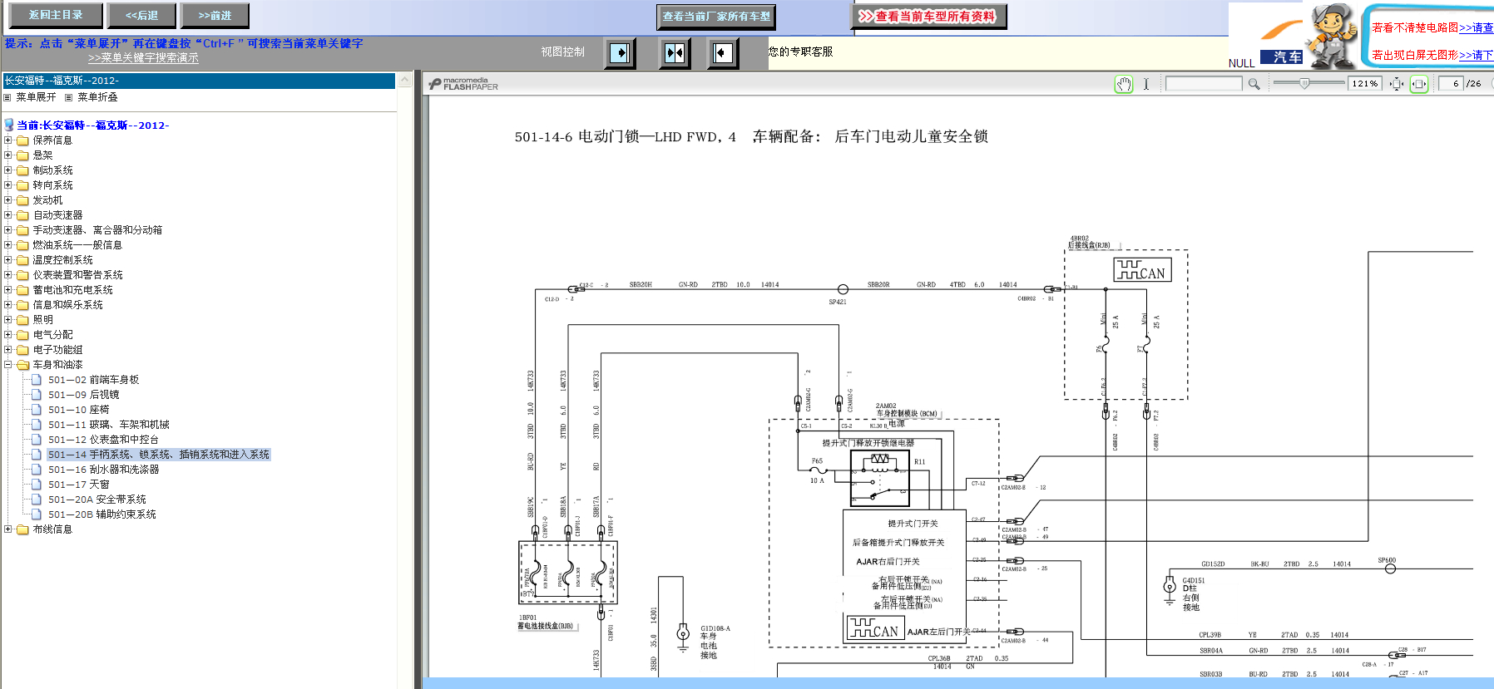The image size is (1494, 689).
Task: Click the fit-to-width zoom icon
Action: pos(1419,84)
